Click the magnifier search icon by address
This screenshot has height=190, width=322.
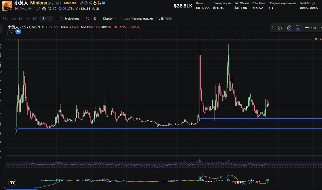pyautogui.click(x=55, y=9)
